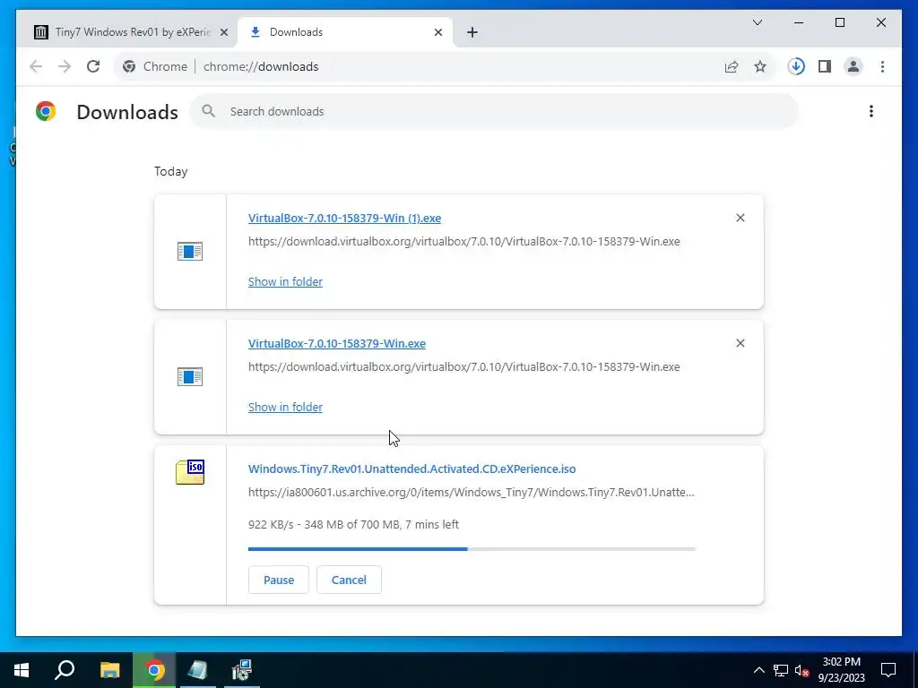Viewport: 918px width, 688px height.
Task: Open VirtualBox-7.0.10-158379-Win (1).exe file link
Action: point(344,219)
